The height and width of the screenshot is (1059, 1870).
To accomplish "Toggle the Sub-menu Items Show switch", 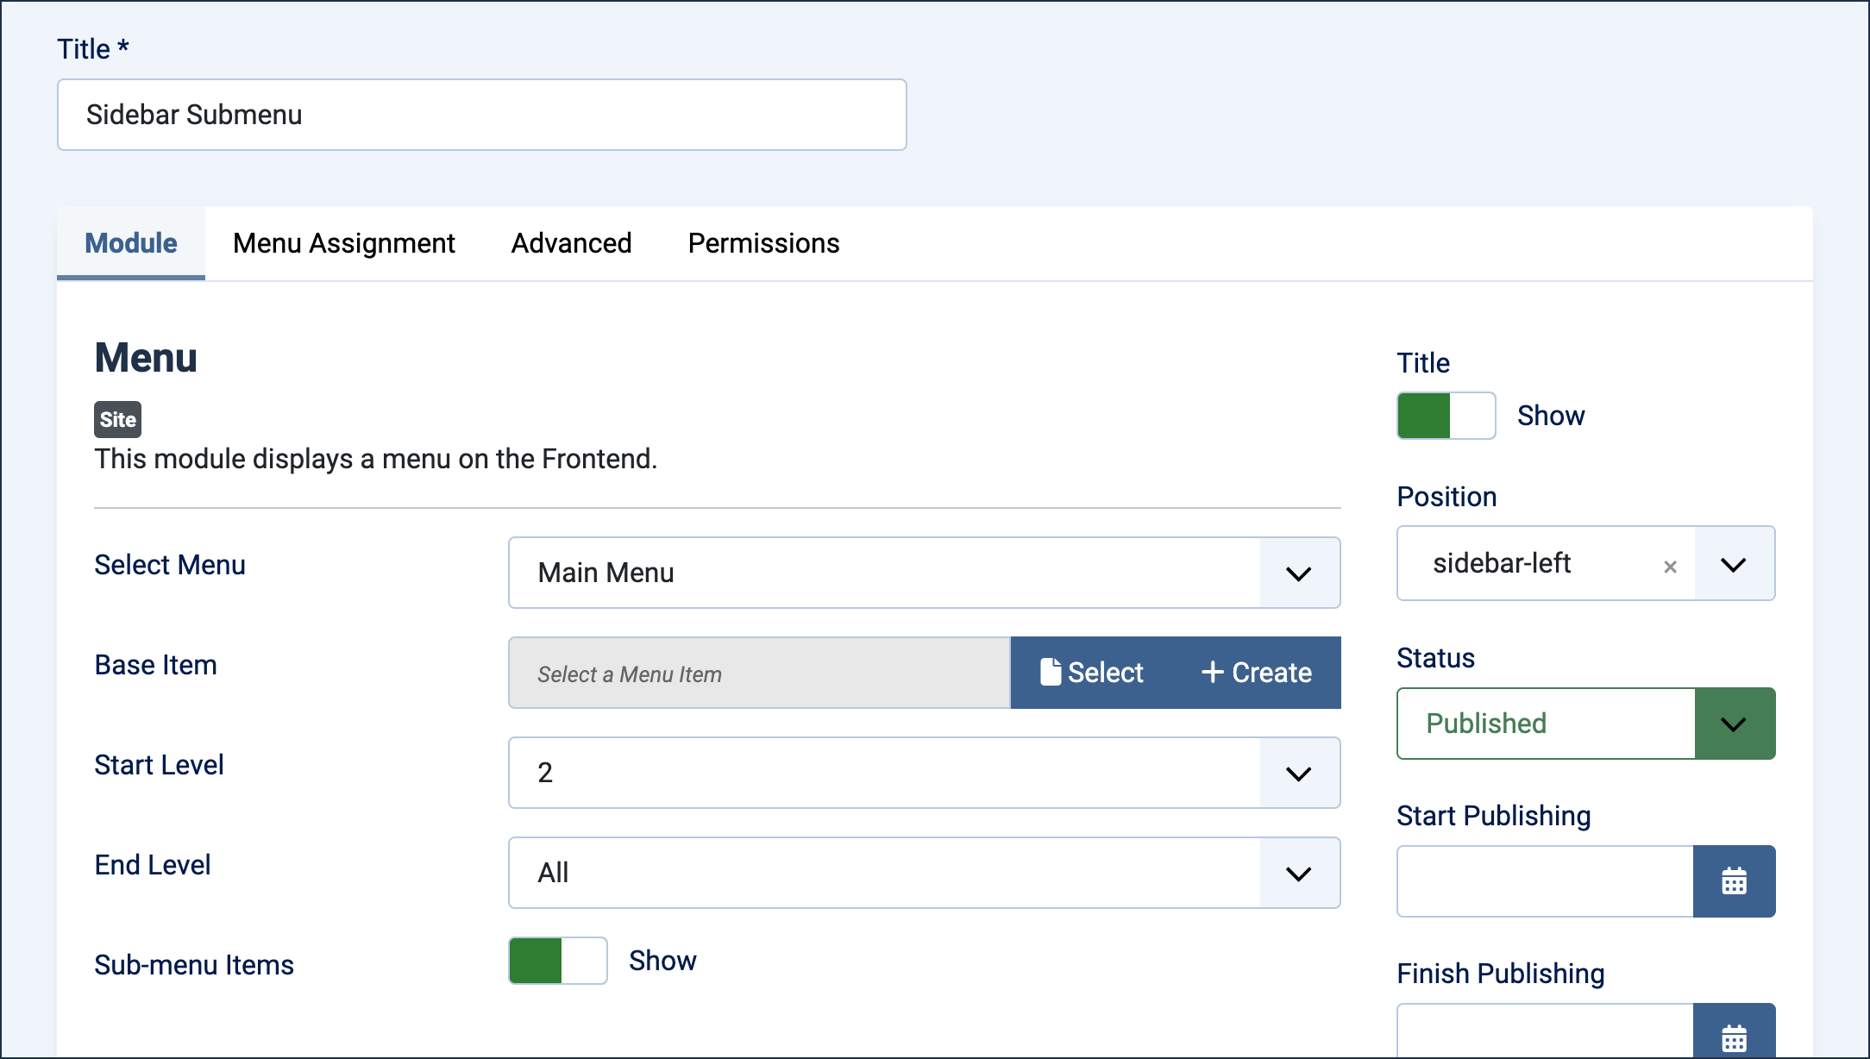I will click(558, 961).
